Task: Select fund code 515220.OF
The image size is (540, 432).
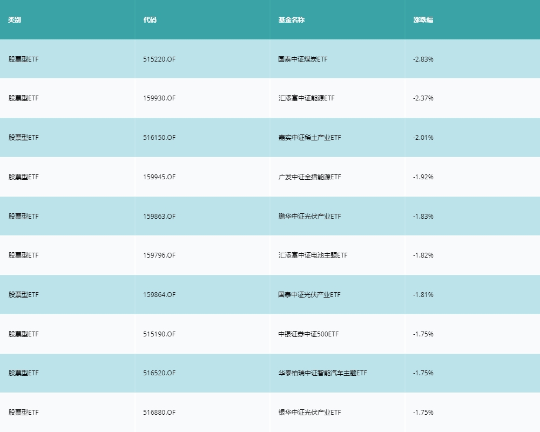Action: click(159, 59)
